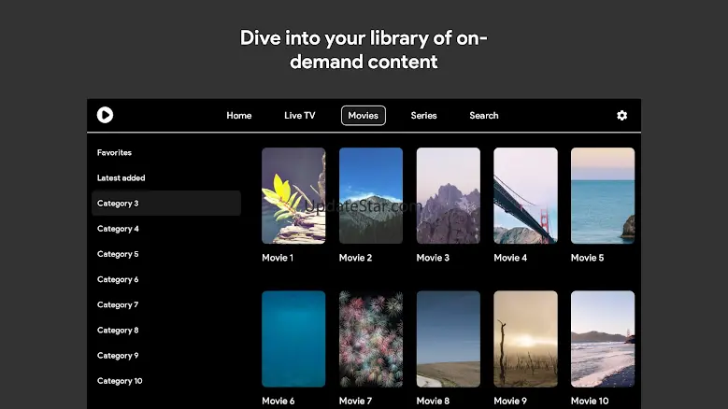Go to the Home tab

pos(239,116)
